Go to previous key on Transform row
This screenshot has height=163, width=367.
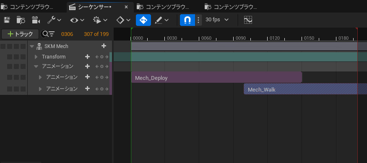coord(97,57)
